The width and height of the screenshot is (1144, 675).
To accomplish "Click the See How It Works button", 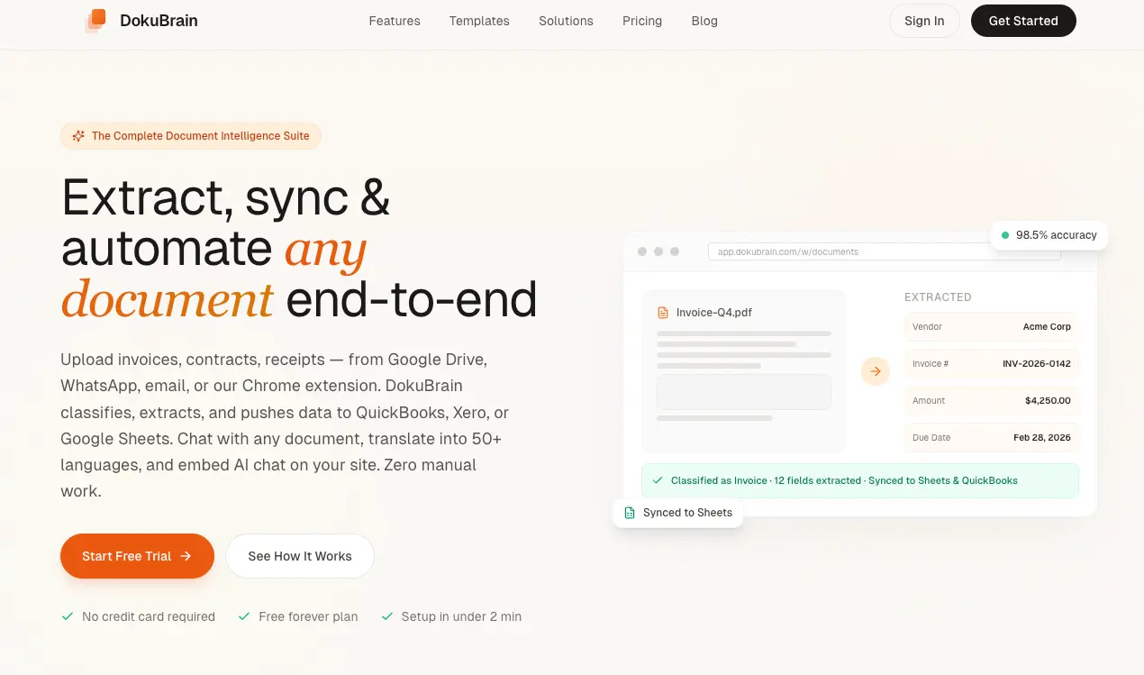I will [300, 556].
